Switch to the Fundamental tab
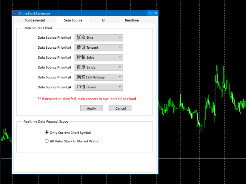This screenshot has height=184, width=246. tap(35, 20)
